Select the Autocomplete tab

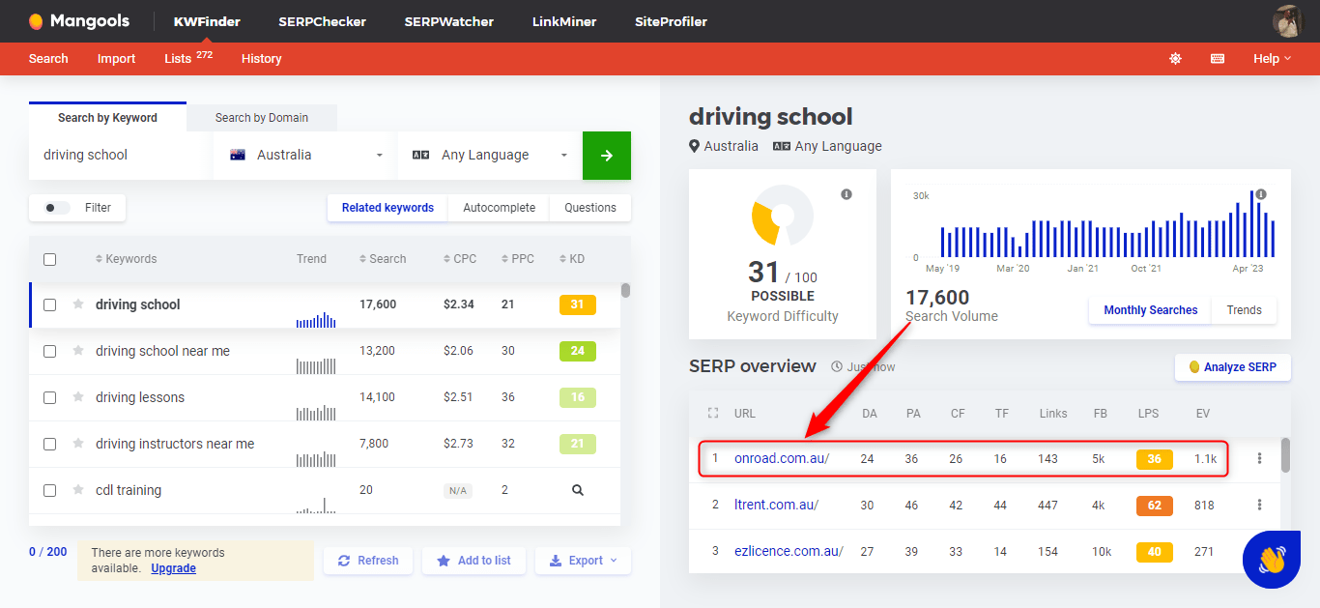click(500, 208)
